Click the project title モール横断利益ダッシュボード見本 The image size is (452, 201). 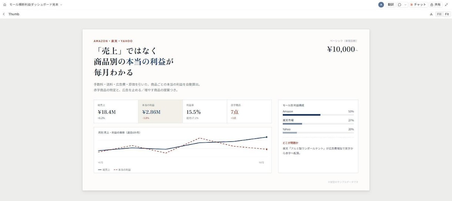[x=34, y=5]
